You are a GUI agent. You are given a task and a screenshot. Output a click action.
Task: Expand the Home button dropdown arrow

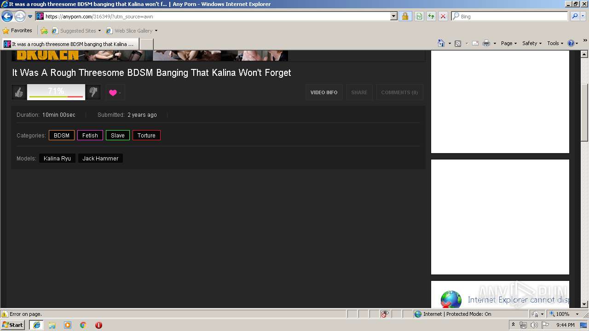[450, 43]
